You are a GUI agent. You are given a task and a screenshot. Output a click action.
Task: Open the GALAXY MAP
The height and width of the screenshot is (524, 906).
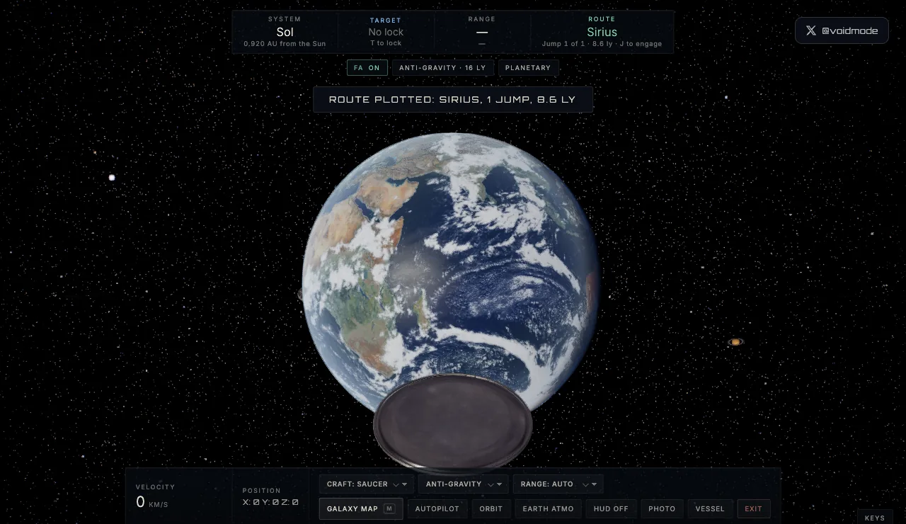pyautogui.click(x=361, y=508)
